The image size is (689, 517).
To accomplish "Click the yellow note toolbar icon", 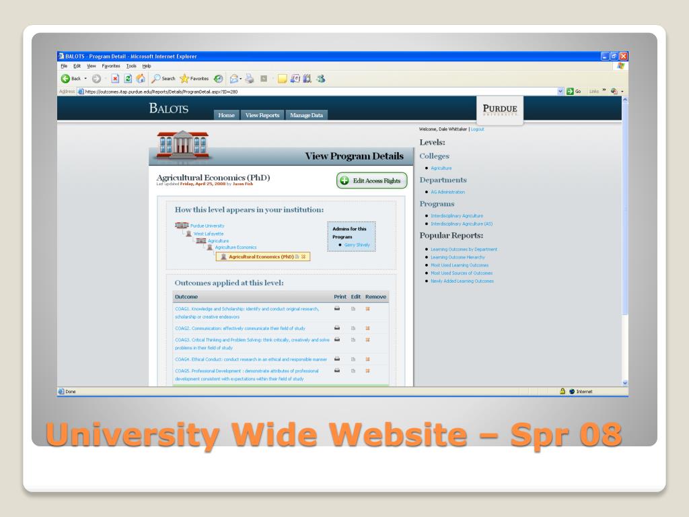I will [x=282, y=79].
